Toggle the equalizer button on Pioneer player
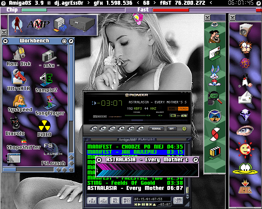Screen dimensions: 262x209 (x=173, y=116)
